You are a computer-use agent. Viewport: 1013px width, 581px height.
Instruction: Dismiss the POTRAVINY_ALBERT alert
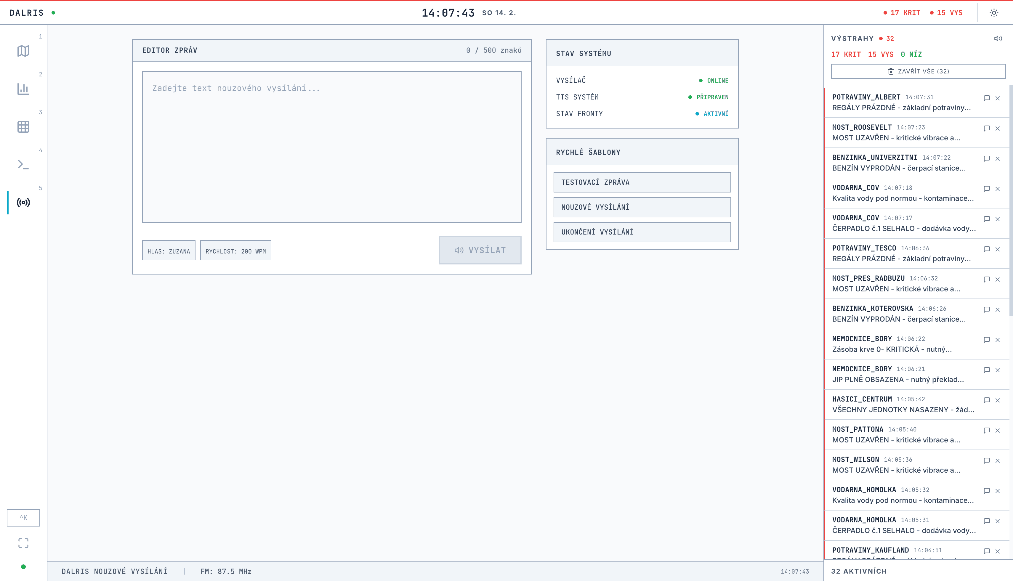[x=997, y=98]
